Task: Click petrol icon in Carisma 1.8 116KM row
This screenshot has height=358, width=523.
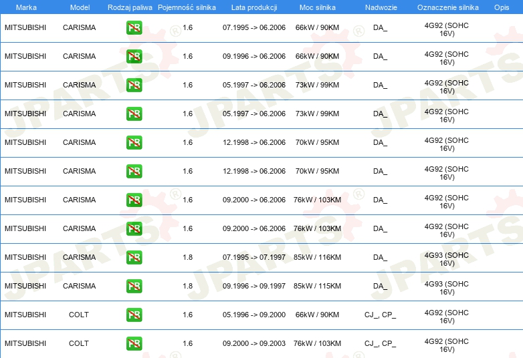Action: (134, 257)
